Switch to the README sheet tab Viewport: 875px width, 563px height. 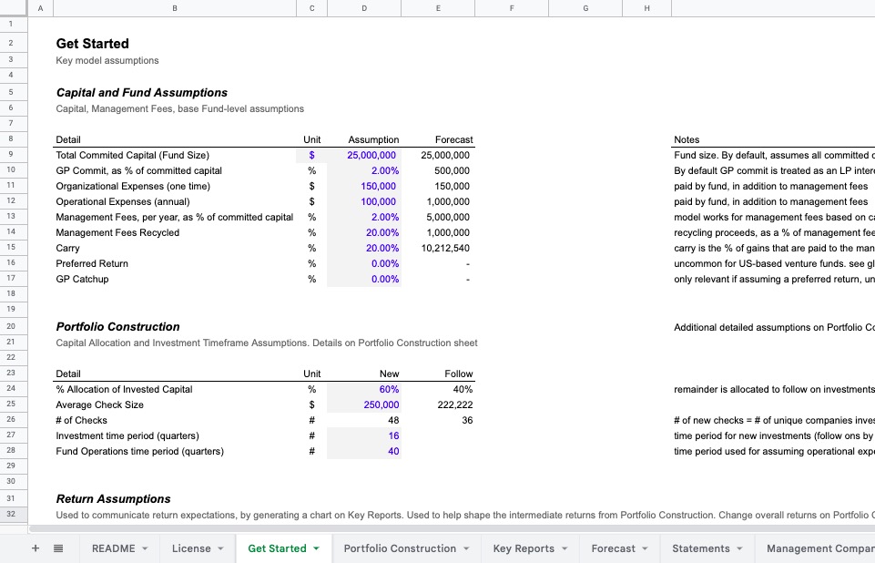(x=113, y=548)
